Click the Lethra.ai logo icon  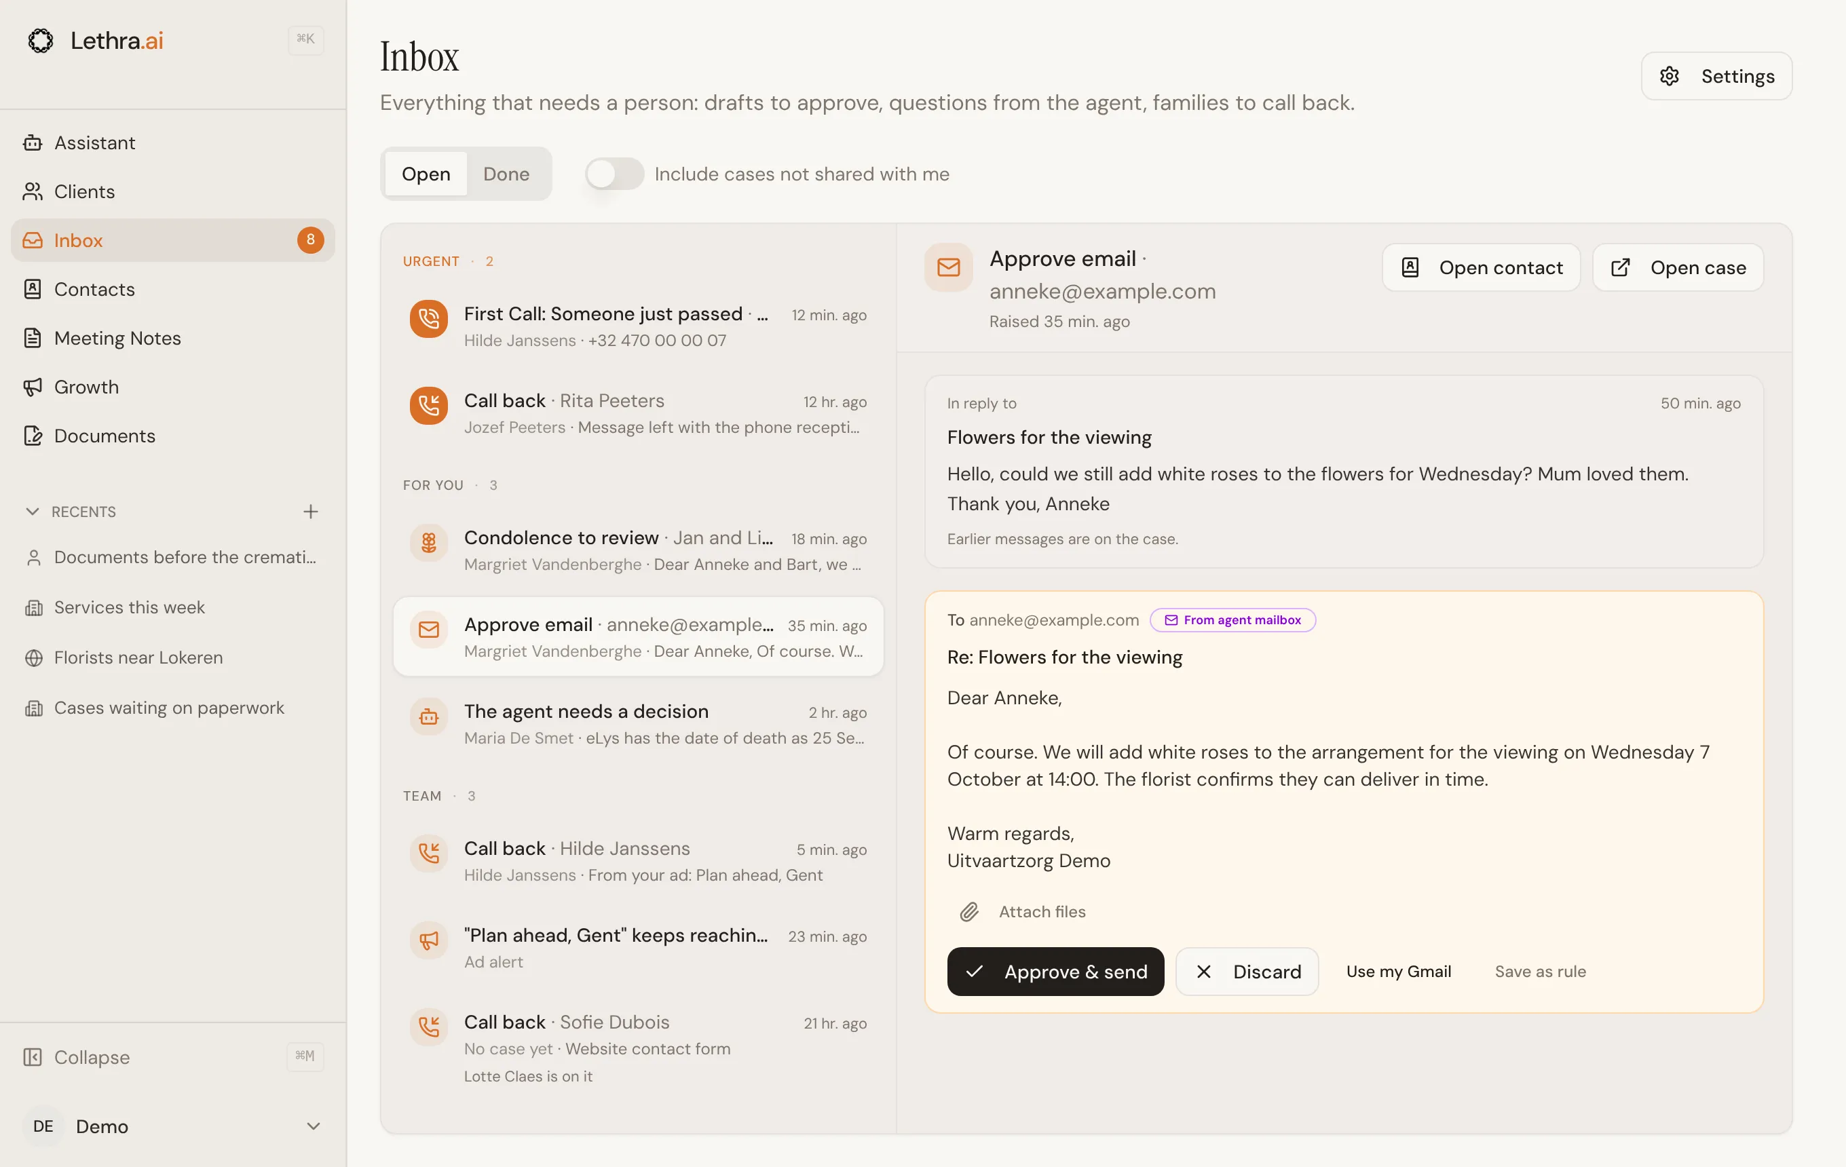[x=41, y=40]
